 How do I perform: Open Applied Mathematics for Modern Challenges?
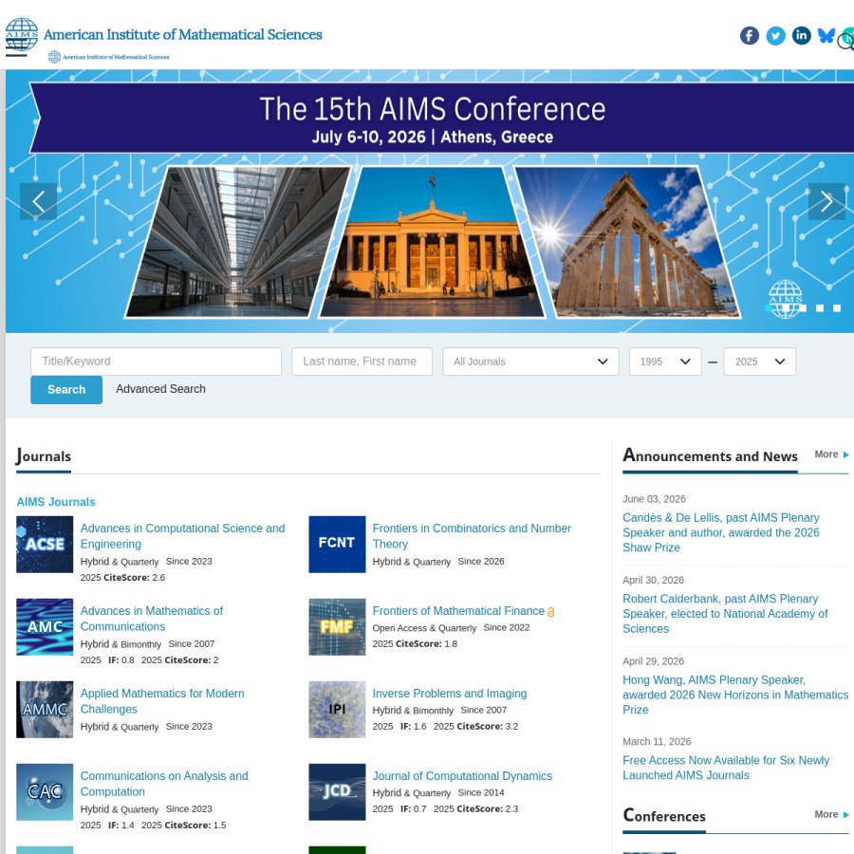coord(162,701)
